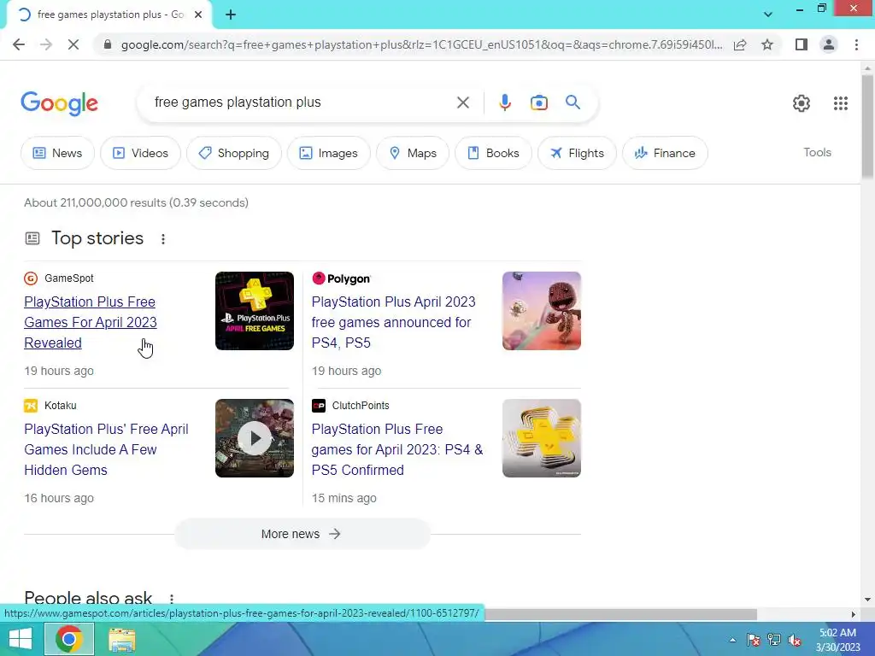Clear the search query with the X

click(x=462, y=102)
